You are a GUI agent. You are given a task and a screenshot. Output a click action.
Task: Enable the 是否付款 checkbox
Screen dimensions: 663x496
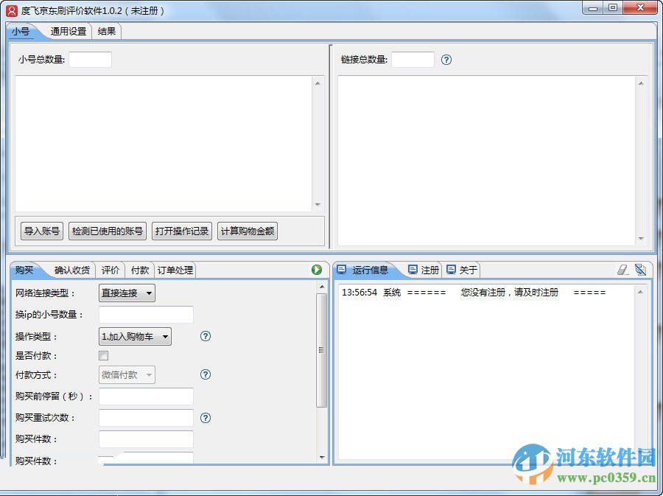[x=103, y=355]
